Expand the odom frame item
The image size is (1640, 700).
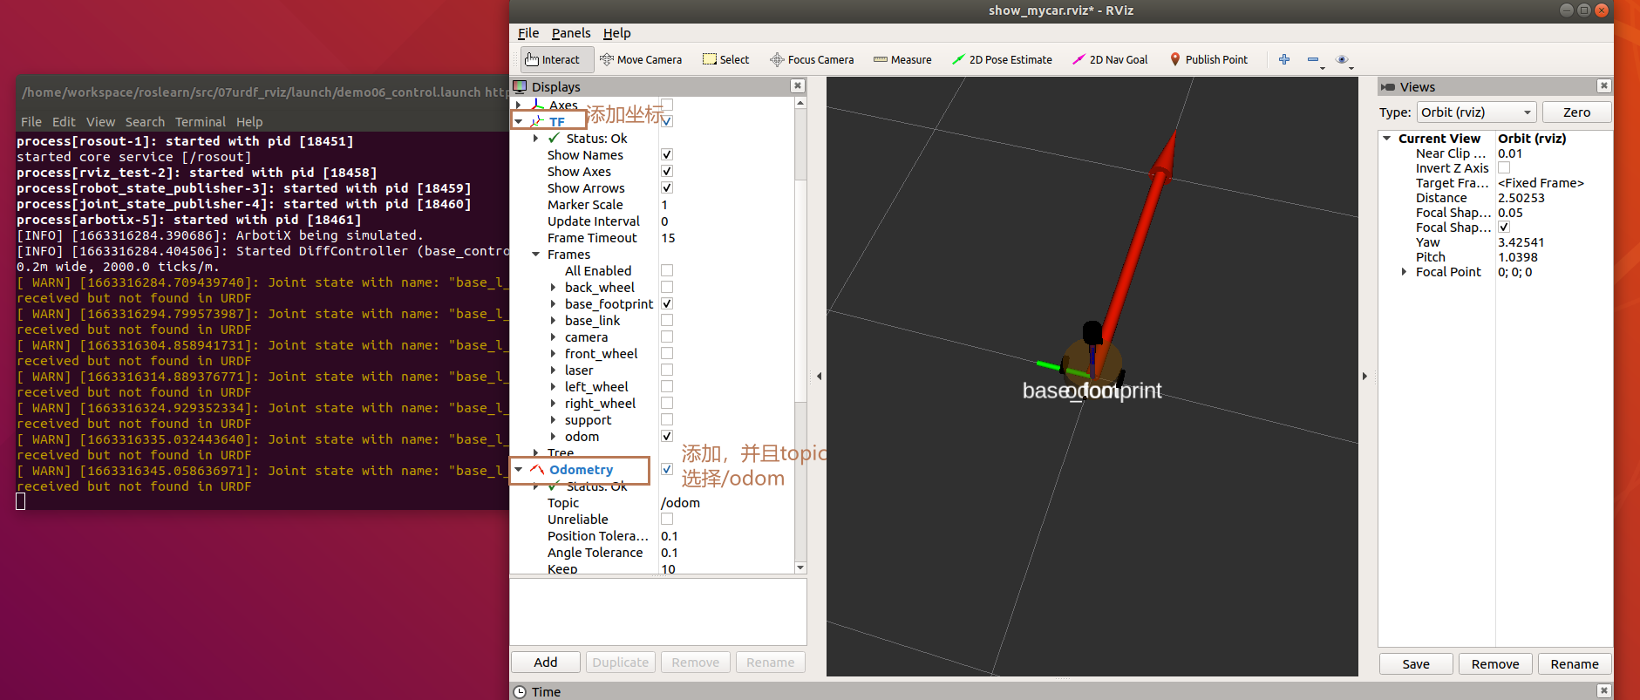point(553,437)
